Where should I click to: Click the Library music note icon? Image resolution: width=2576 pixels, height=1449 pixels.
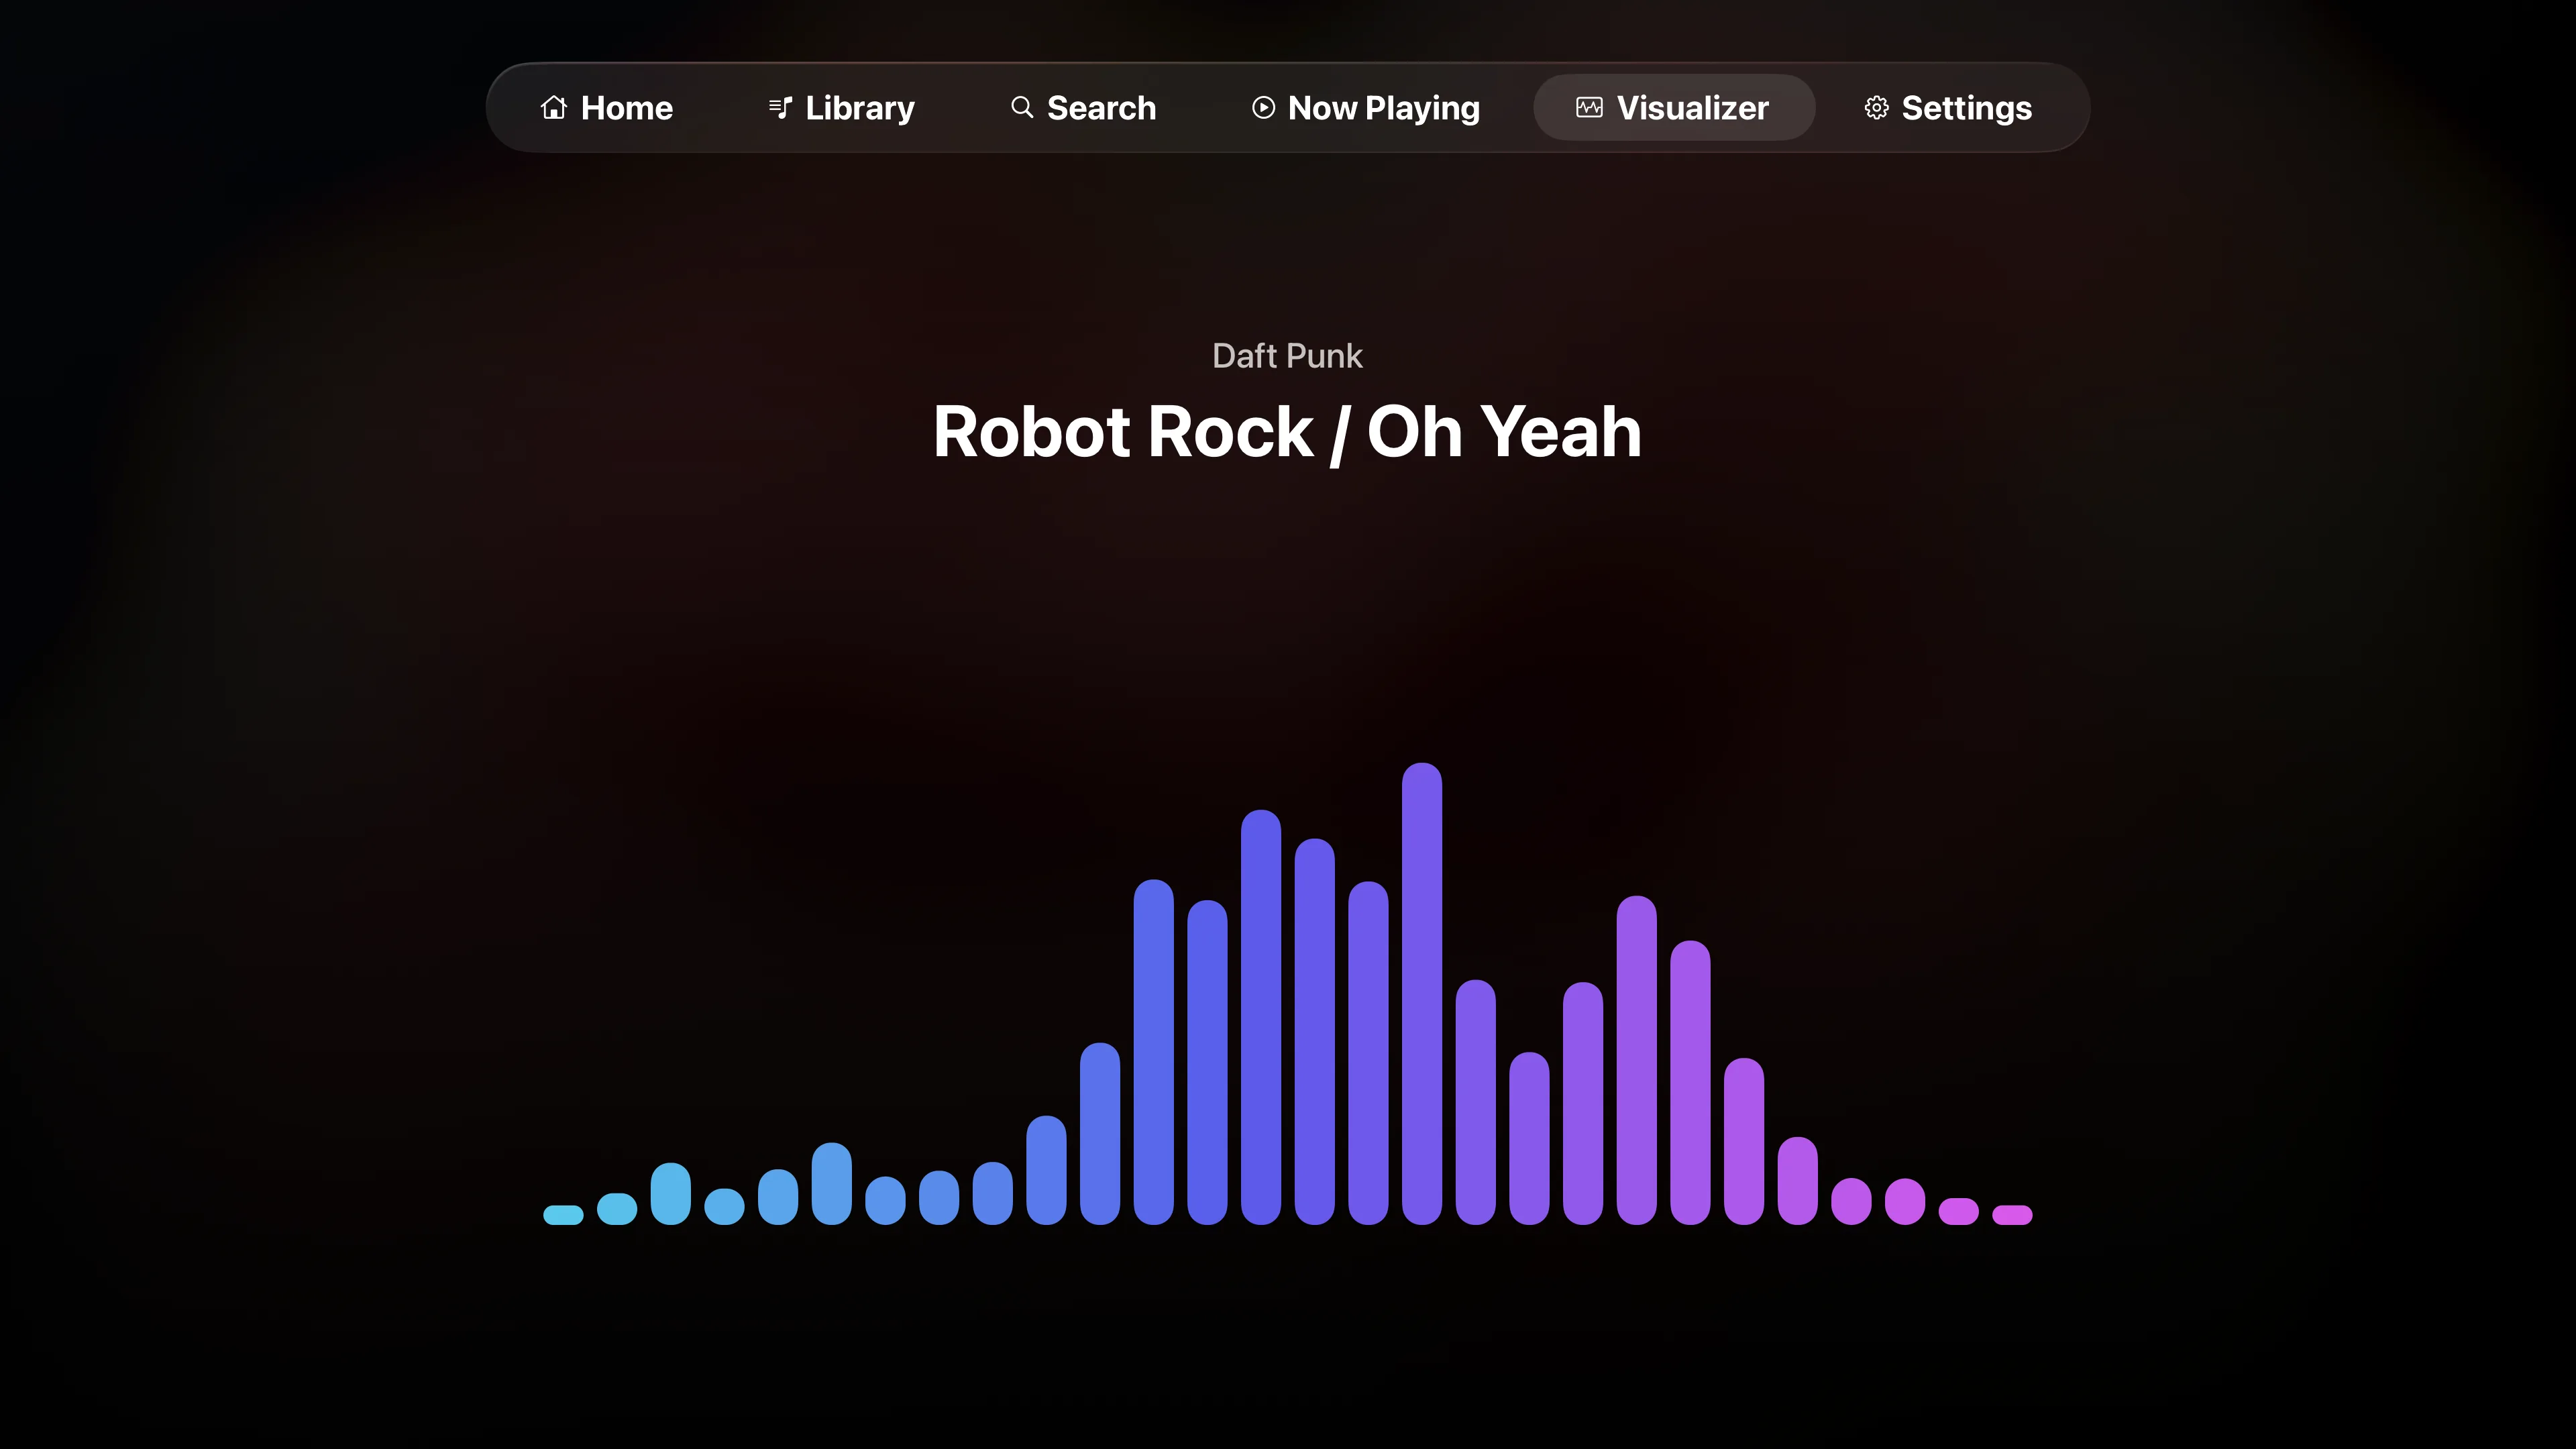pyautogui.click(x=781, y=107)
